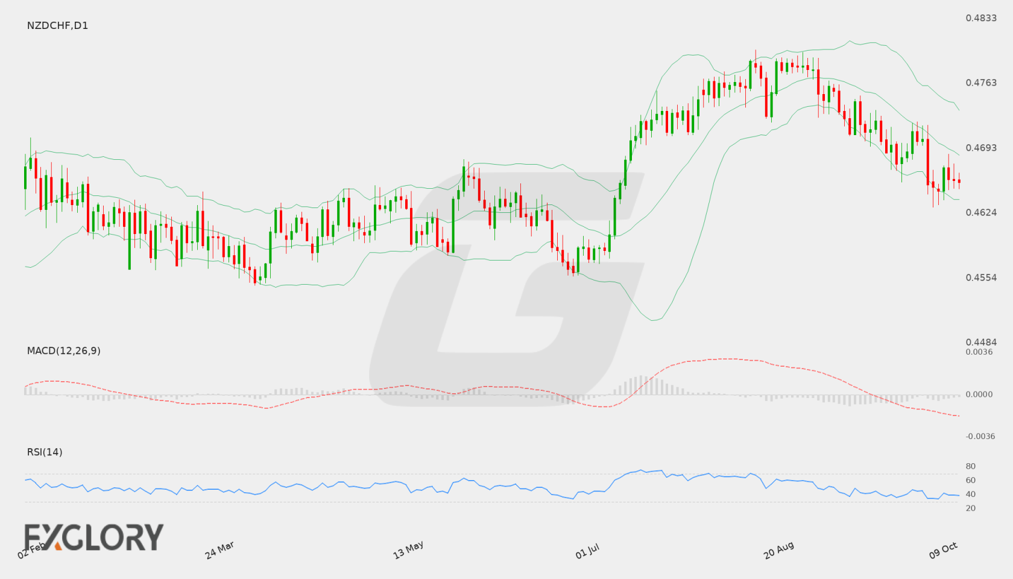The height and width of the screenshot is (579, 1013).
Task: Click the 0.4554 price axis label
Action: tap(981, 277)
